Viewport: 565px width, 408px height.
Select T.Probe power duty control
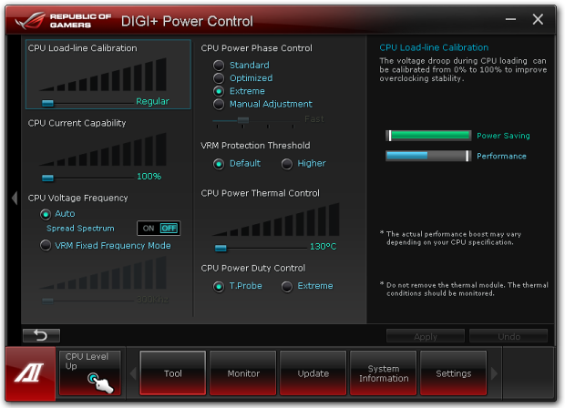(219, 287)
